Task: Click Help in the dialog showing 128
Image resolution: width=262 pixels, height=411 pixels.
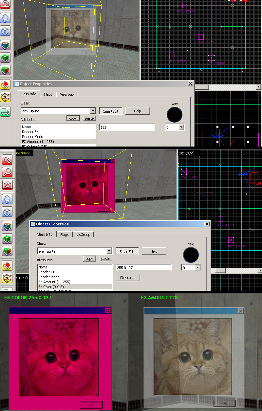Action: click(x=138, y=111)
